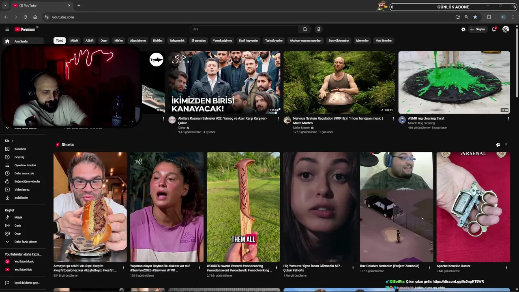
Task: Start voice search with microphone icon
Action: [318, 29]
